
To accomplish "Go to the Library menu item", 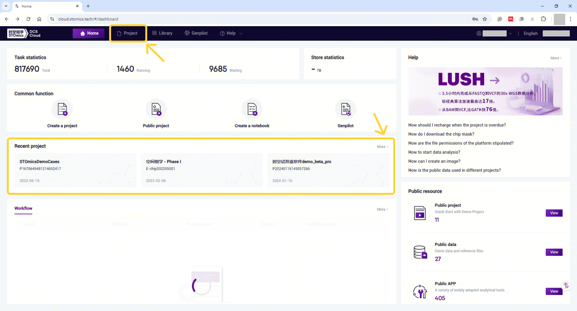I will tap(162, 33).
